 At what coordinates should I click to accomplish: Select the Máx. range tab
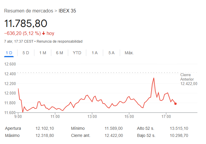tap(129, 53)
